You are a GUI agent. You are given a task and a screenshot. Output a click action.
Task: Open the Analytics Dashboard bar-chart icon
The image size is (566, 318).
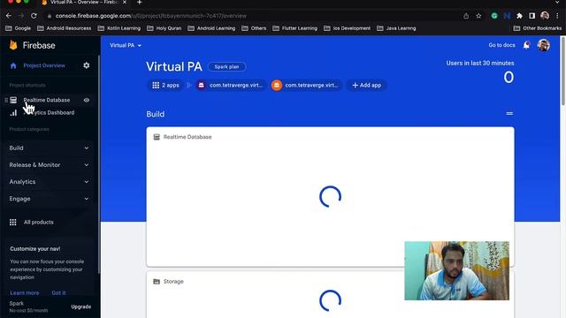pos(13,113)
